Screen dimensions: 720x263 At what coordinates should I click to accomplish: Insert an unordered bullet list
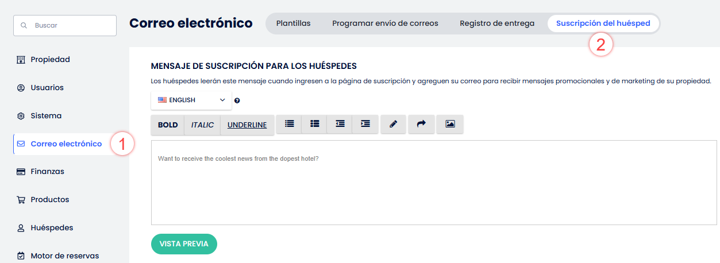[x=289, y=124]
